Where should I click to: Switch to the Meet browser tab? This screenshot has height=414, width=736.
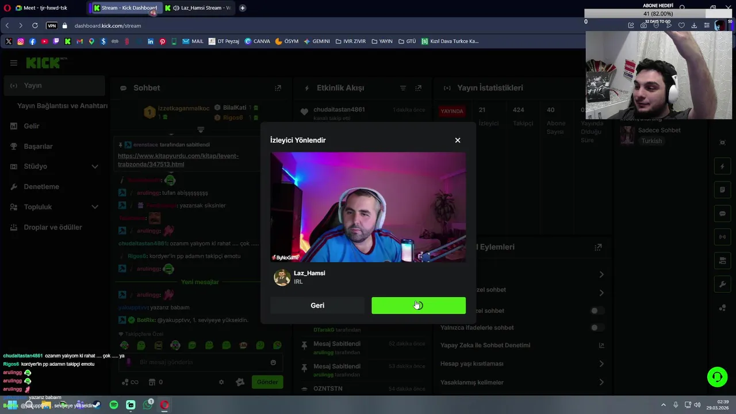pos(44,8)
